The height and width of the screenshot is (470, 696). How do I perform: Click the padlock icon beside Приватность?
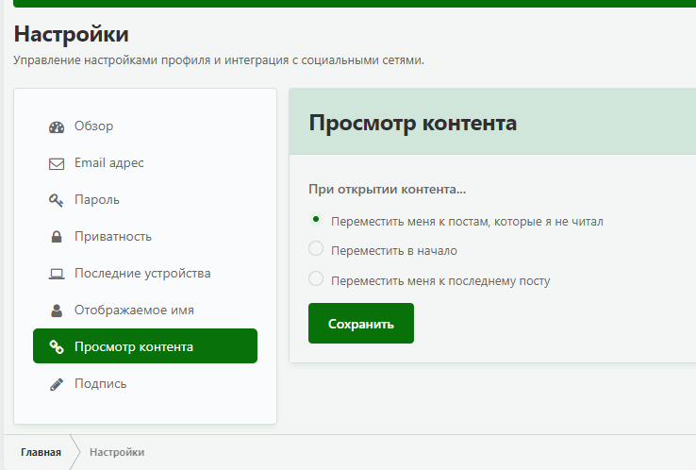[x=57, y=237]
